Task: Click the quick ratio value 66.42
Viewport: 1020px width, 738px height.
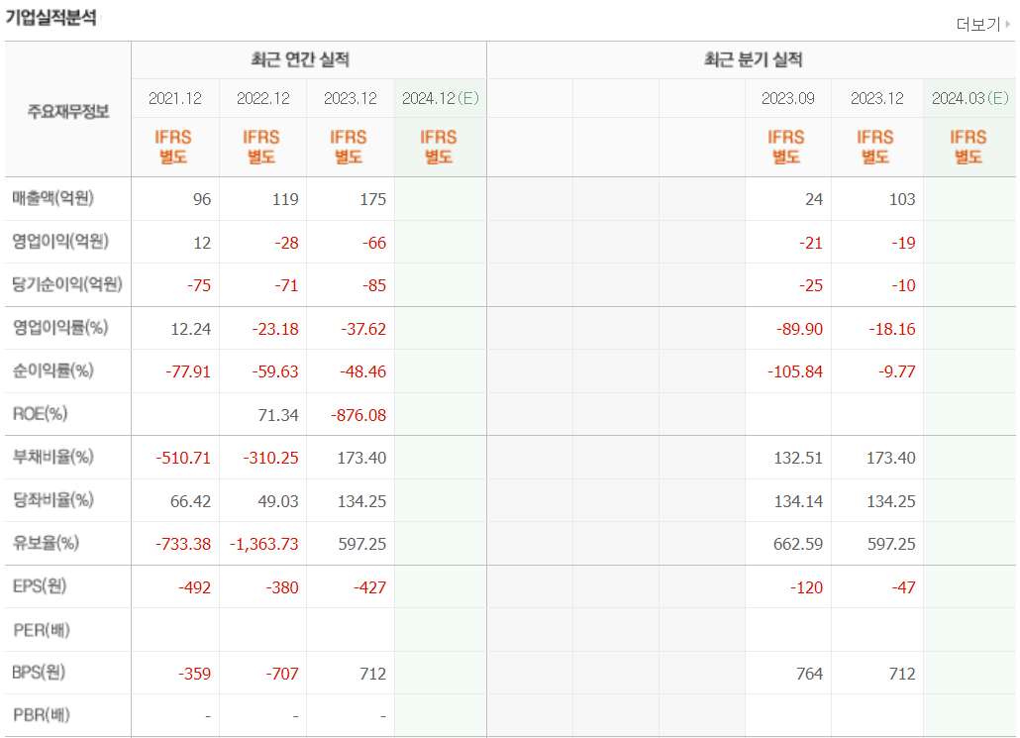Action: coord(190,502)
